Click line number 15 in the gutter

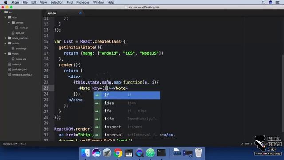46,41
